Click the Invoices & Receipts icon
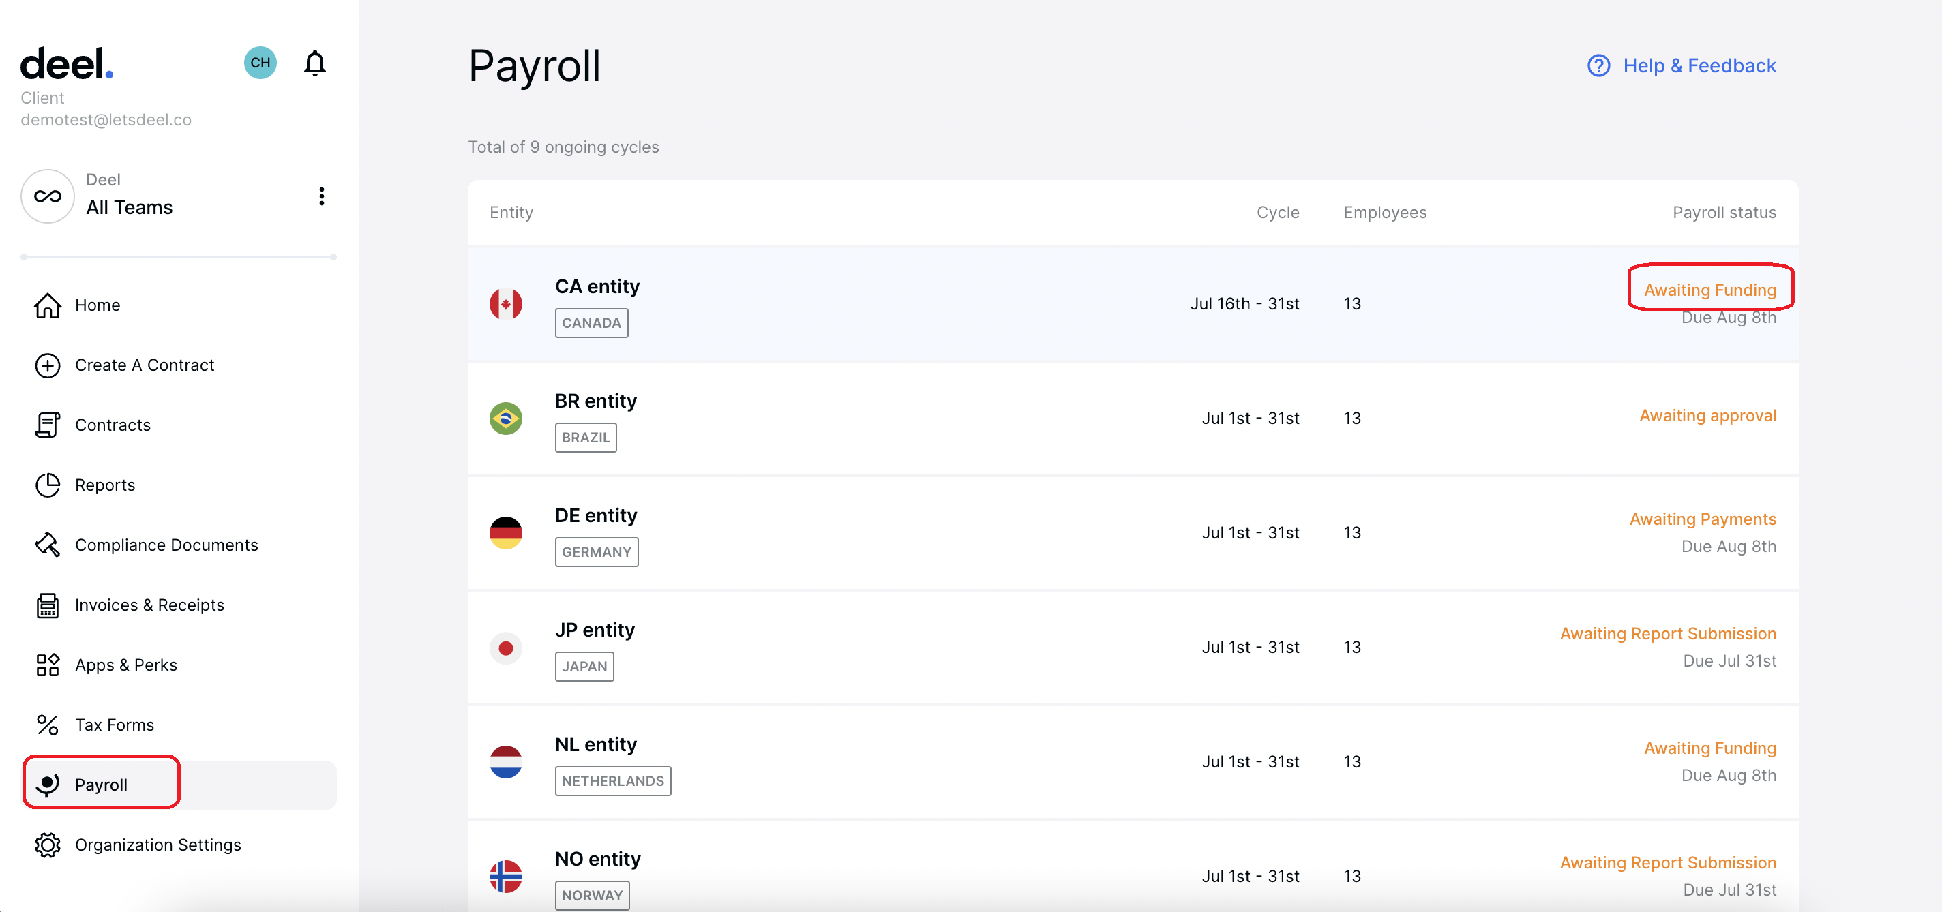Screen dimensions: 1942x912 (x=48, y=605)
